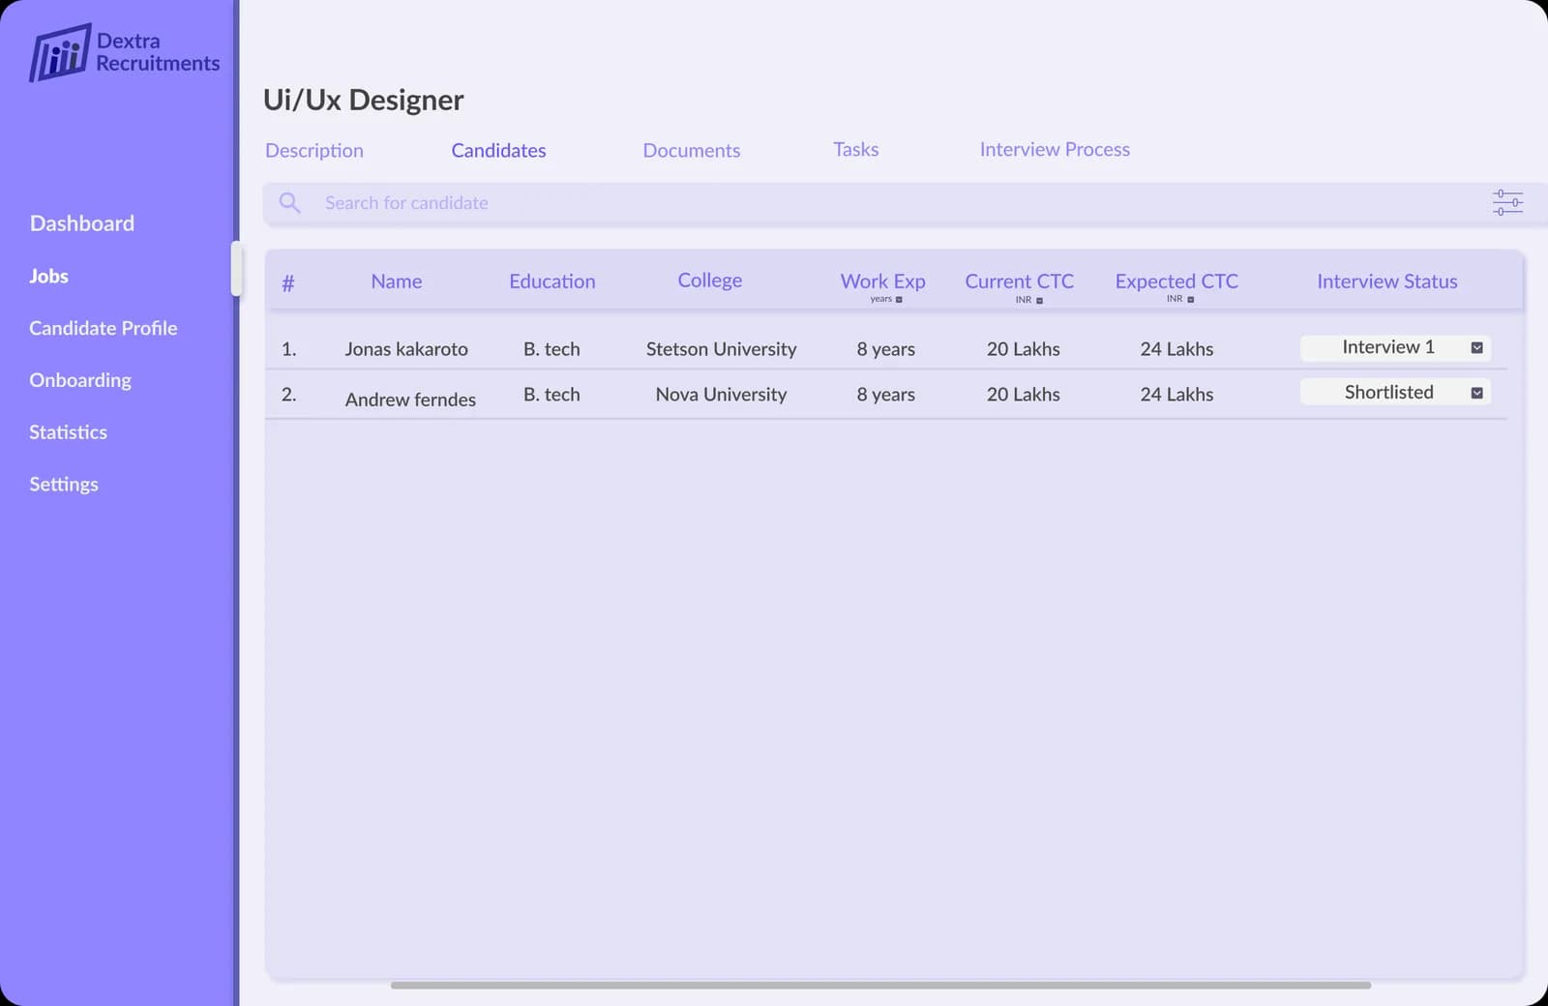Expand the Interview 1 status dropdown
This screenshot has width=1548, height=1006.
[1477, 348]
